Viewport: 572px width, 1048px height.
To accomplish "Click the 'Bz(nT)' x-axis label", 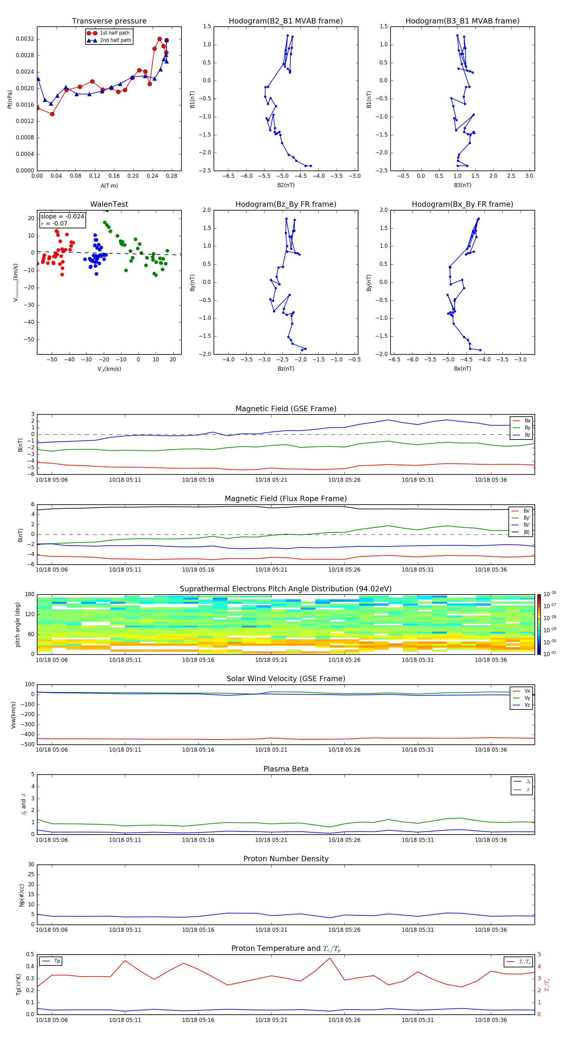I will 286,369.
